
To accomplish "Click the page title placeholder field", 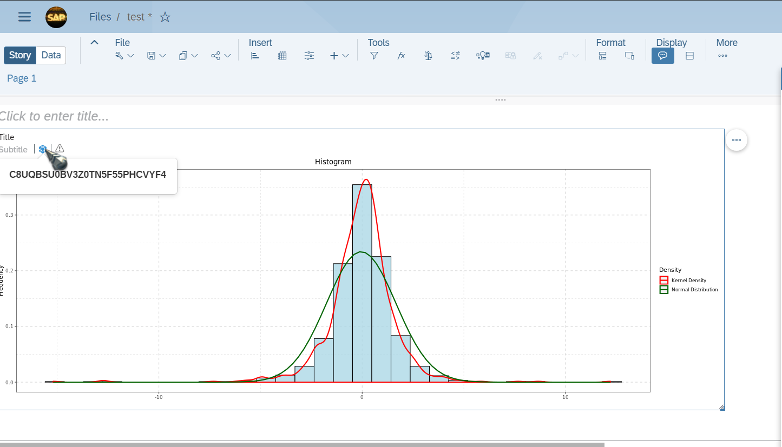I will click(x=54, y=116).
